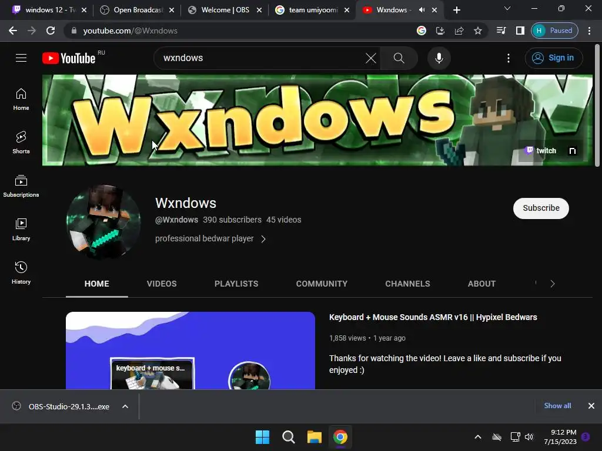Go back to the previous page
This screenshot has height=451, width=602.
(x=13, y=31)
